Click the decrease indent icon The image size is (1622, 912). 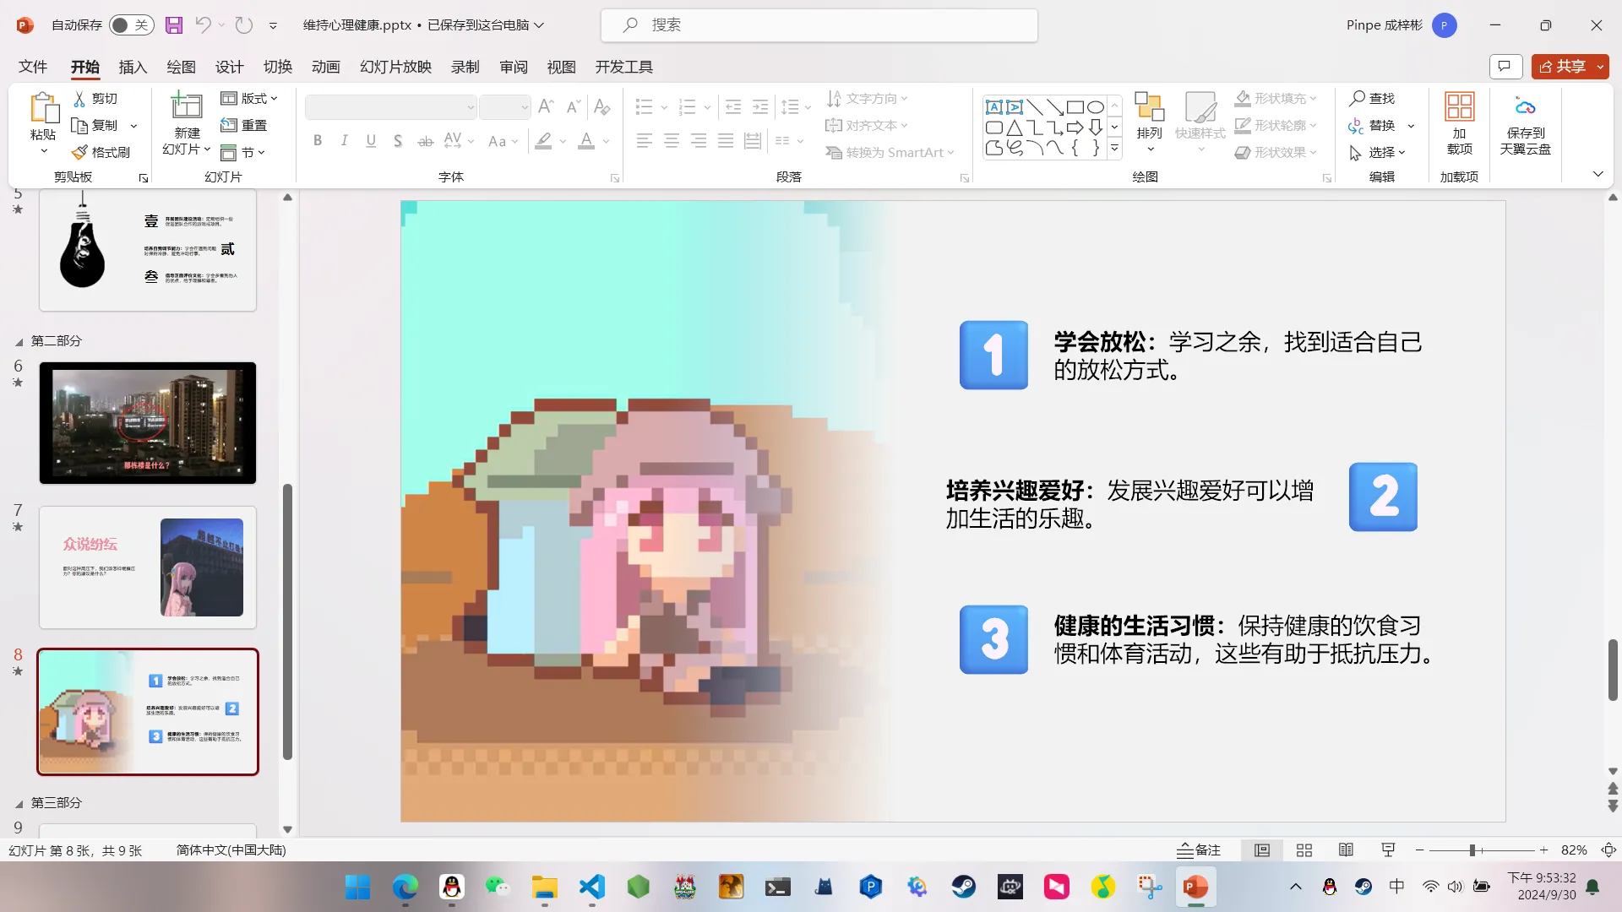click(x=733, y=107)
